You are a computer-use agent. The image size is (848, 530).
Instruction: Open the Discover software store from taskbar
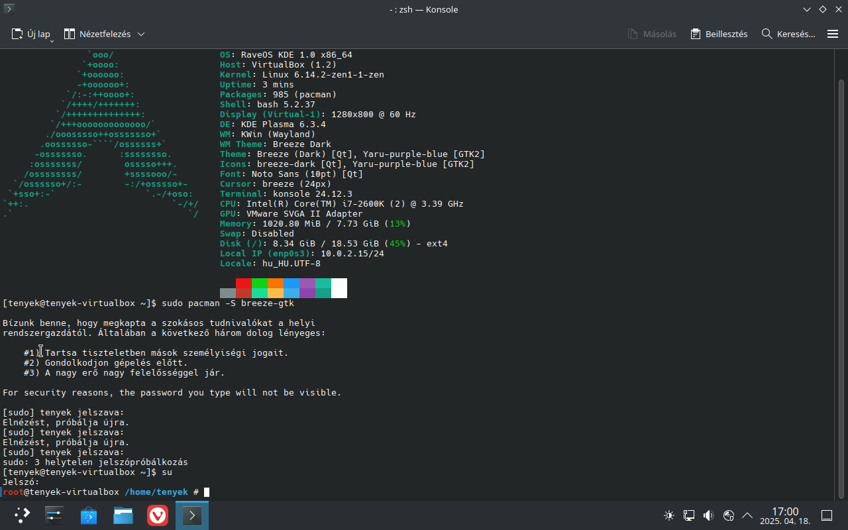[89, 515]
